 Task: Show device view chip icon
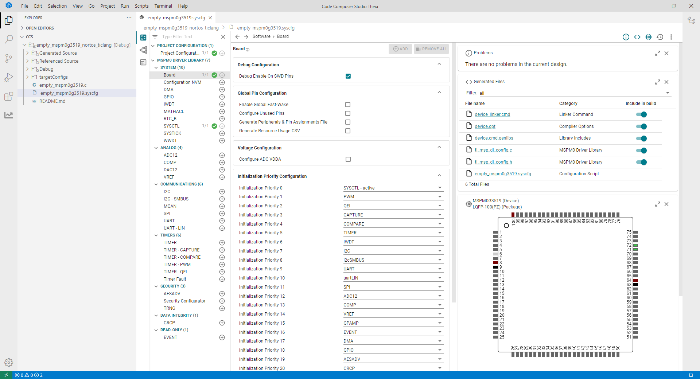[x=649, y=37]
